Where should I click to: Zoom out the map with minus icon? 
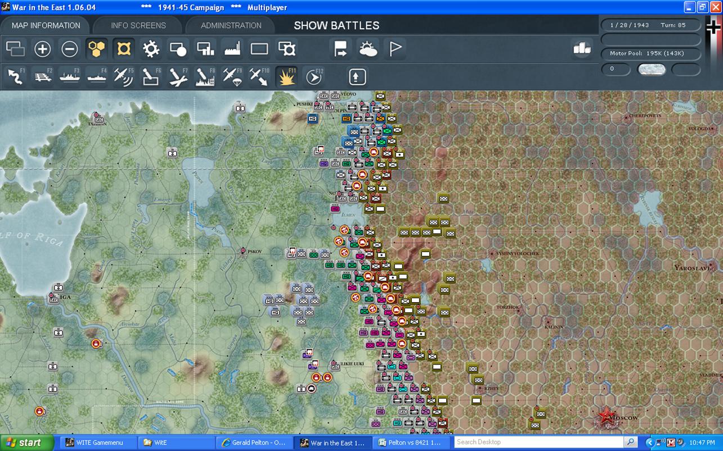pos(69,49)
